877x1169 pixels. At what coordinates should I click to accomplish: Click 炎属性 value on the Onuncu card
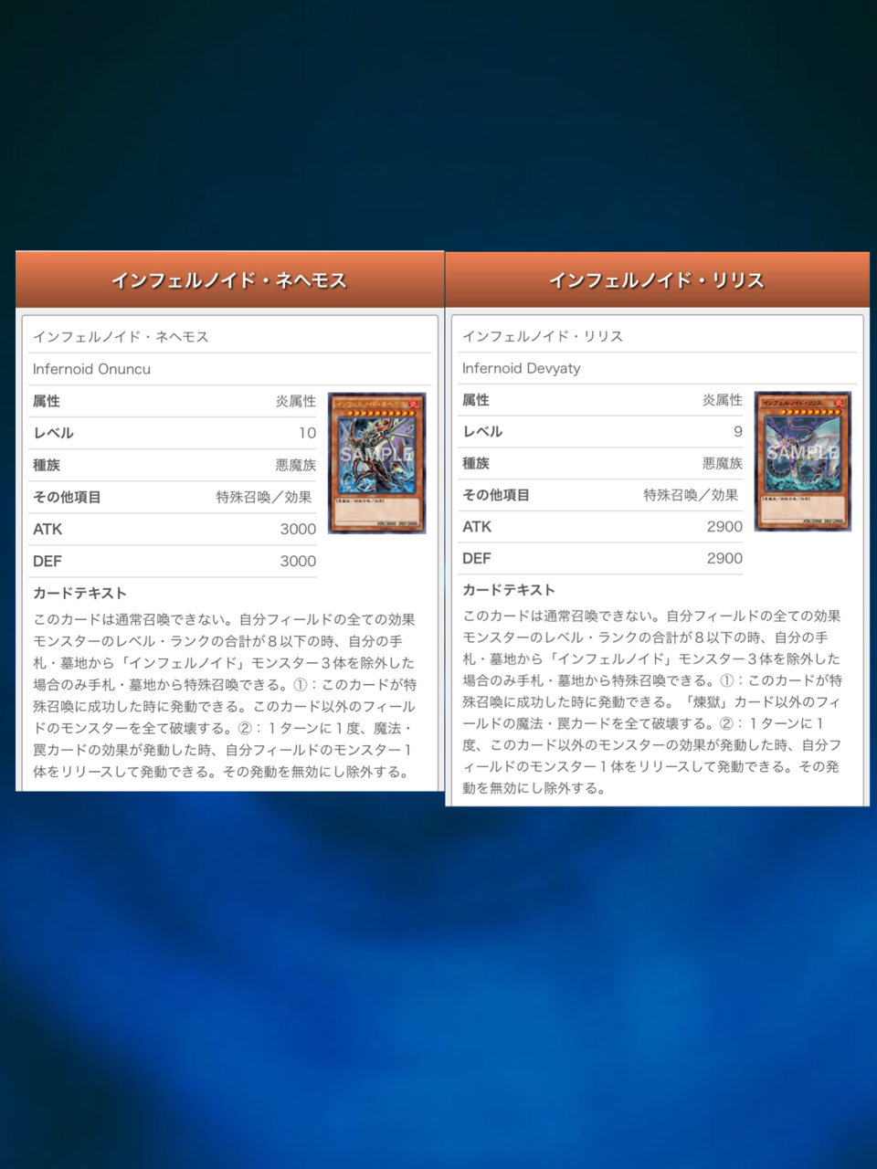(296, 401)
